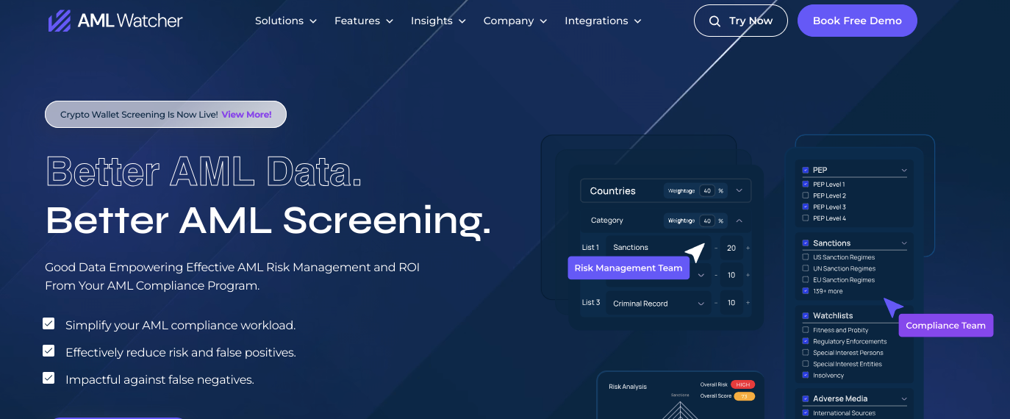The width and height of the screenshot is (1010, 419).
Task: Click the Risk Management Team tag
Action: coord(628,268)
